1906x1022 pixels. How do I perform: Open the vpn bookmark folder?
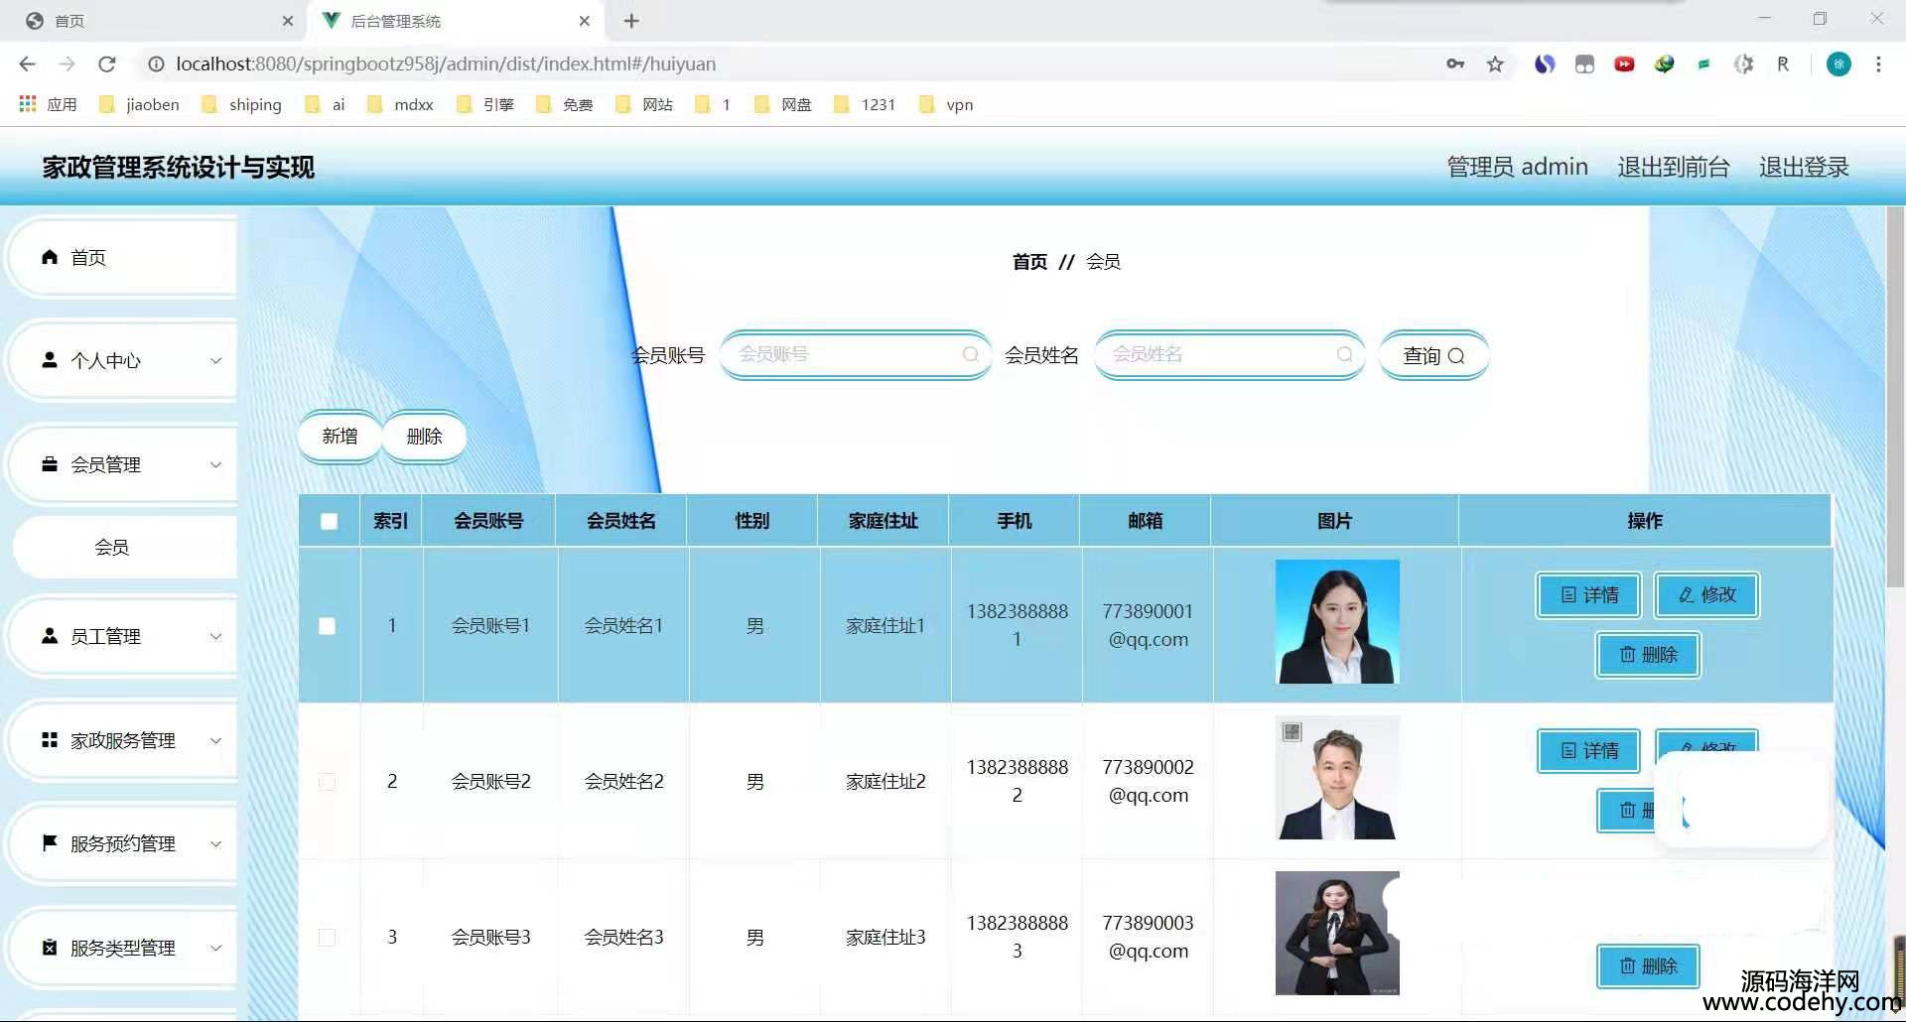tap(946, 104)
